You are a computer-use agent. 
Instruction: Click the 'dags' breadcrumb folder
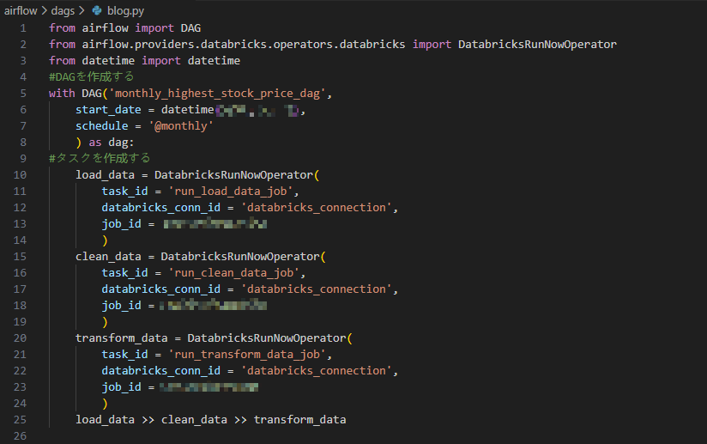pos(63,10)
